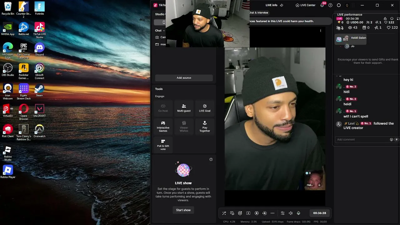
Task: Open VirtualDJ desktop icon
Action: [x=8, y=111]
